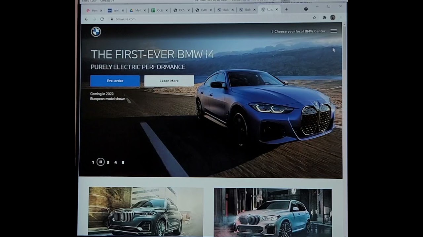Close the DCS tab
Image resolution: width=423 pixels, height=237 pixels.
[189, 10]
